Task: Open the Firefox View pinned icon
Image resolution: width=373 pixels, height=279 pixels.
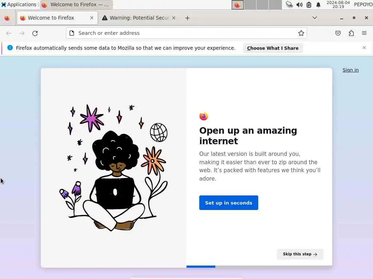Action: coord(7,18)
